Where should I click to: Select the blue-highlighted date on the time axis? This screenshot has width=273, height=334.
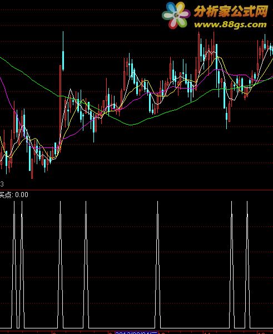136,333
